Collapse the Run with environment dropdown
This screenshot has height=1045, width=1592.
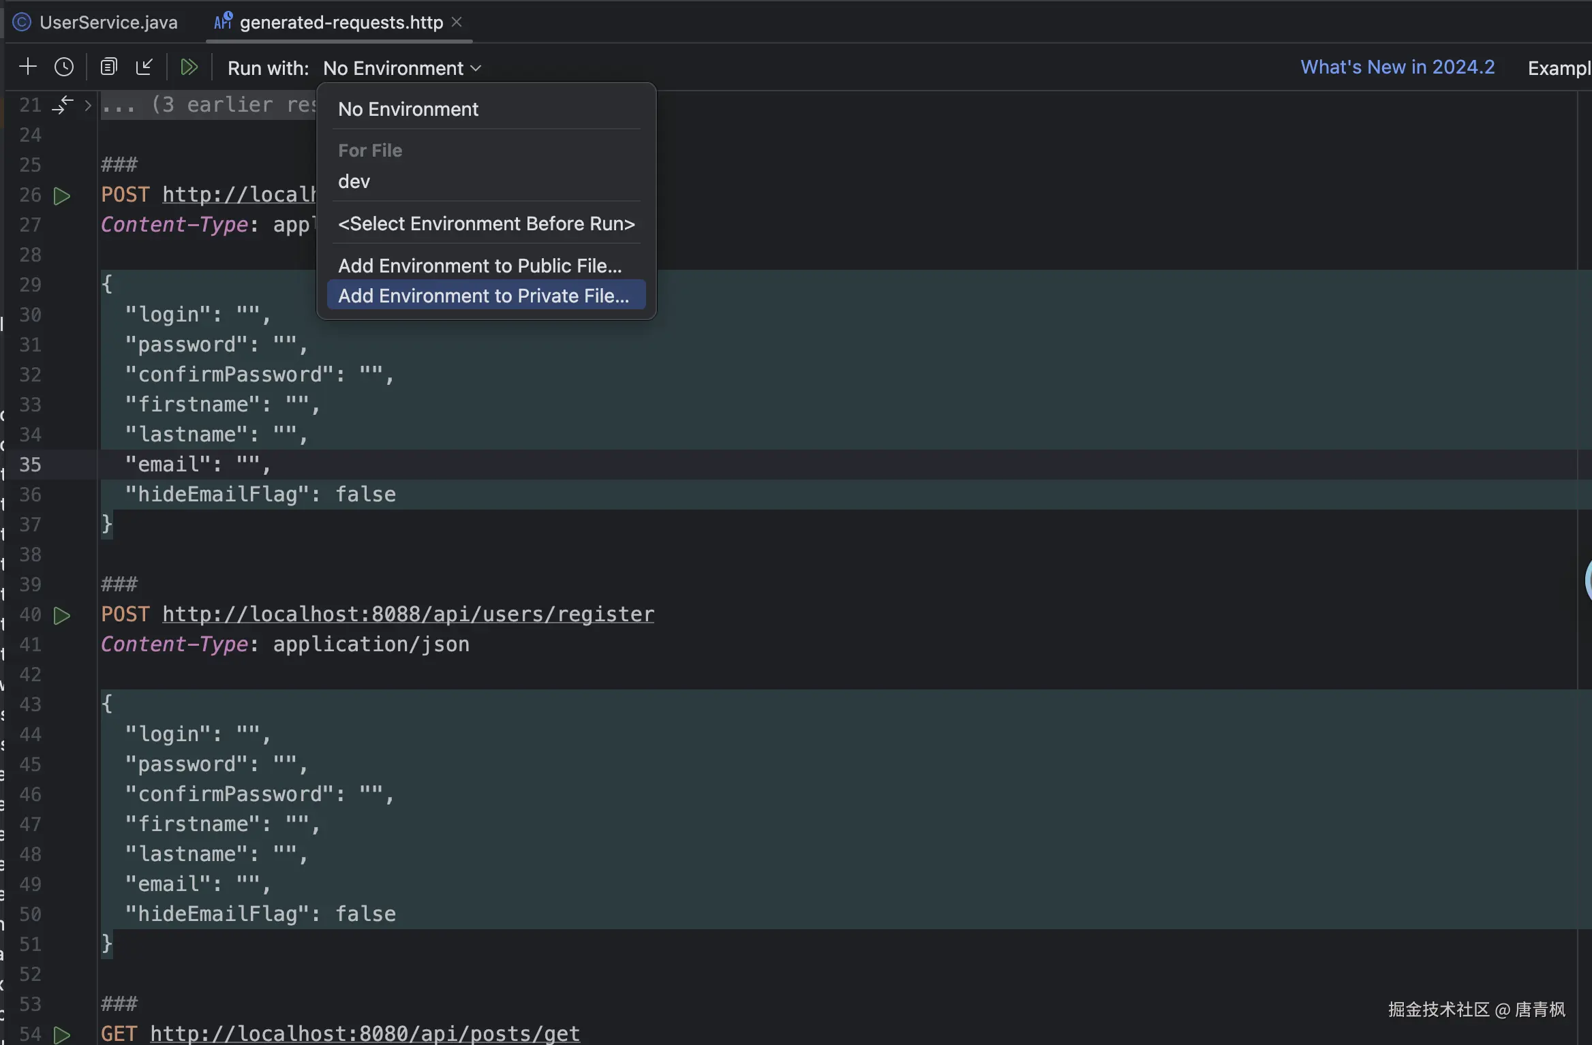[x=402, y=68]
